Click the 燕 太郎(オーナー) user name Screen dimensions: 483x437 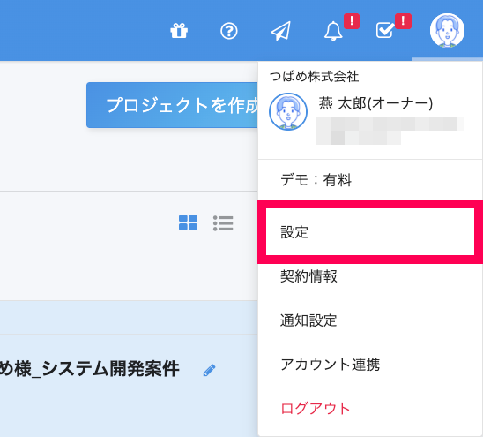pyautogui.click(x=375, y=103)
